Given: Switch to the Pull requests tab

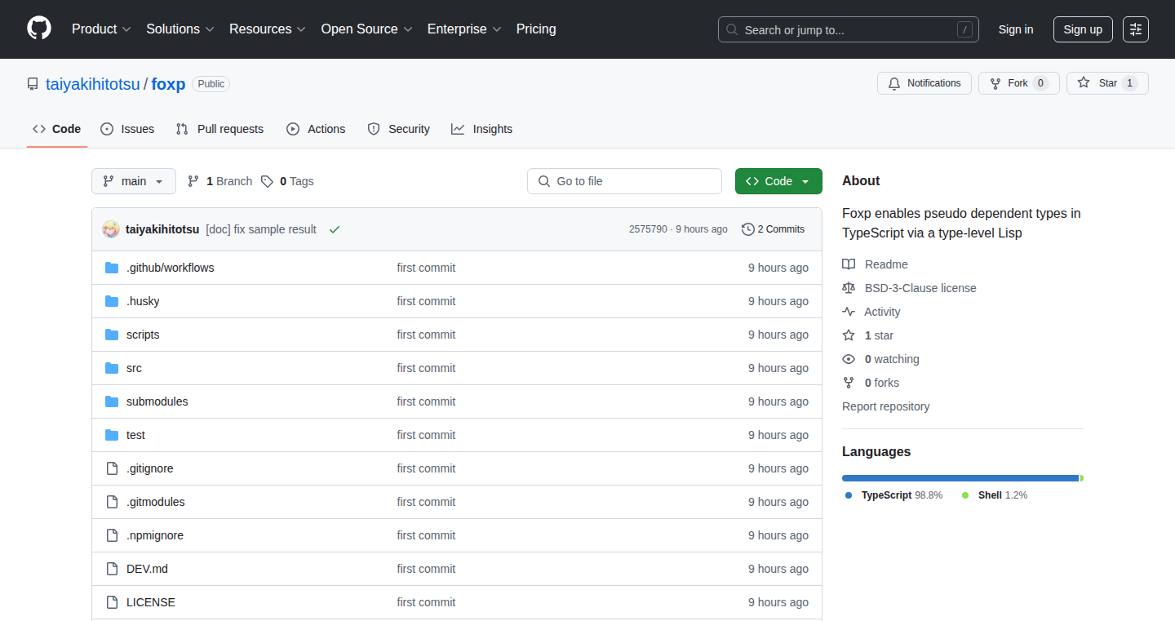Looking at the screenshot, I should tap(220, 129).
